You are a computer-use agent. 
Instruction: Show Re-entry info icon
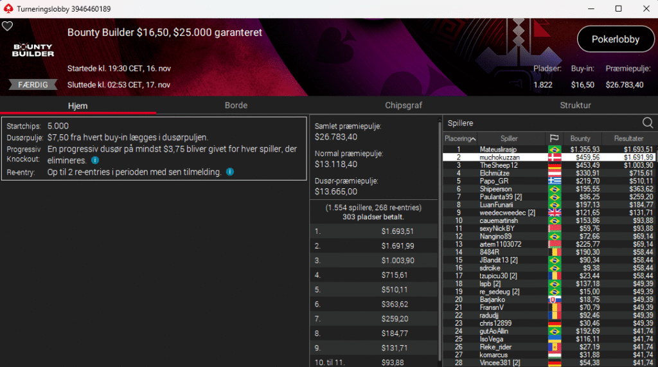230,172
